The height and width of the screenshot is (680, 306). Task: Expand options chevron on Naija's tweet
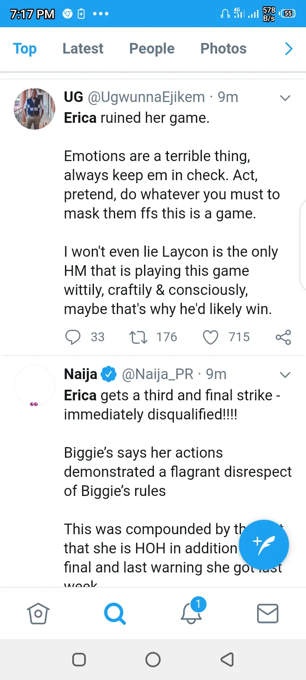[285, 374]
